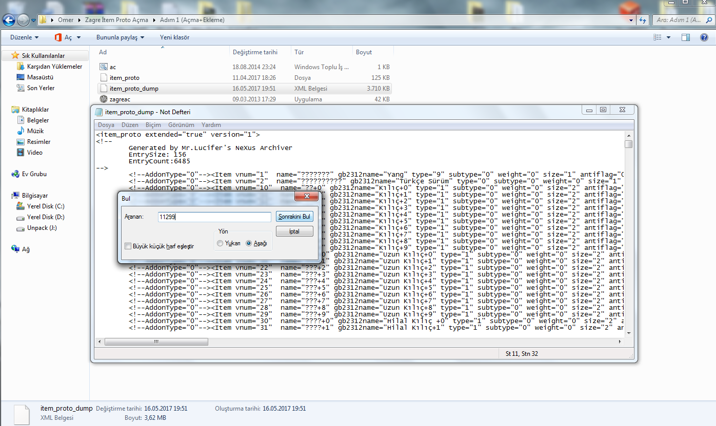Viewport: 716px width, 426px height.
Task: Click the Explorer Forward arrow button
Action: [x=23, y=20]
